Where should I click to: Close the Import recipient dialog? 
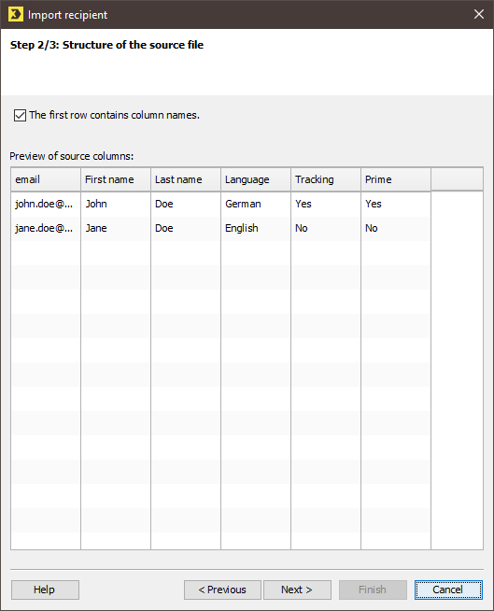[x=479, y=14]
